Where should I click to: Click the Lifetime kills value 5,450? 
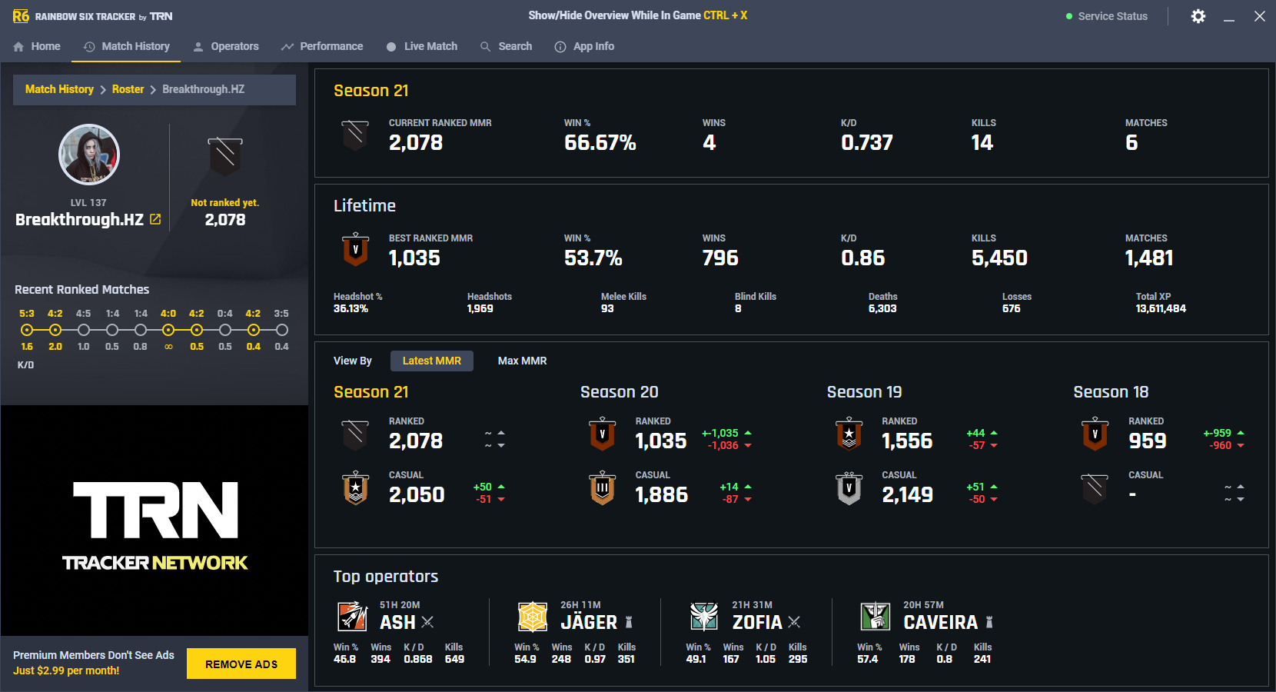(x=999, y=258)
